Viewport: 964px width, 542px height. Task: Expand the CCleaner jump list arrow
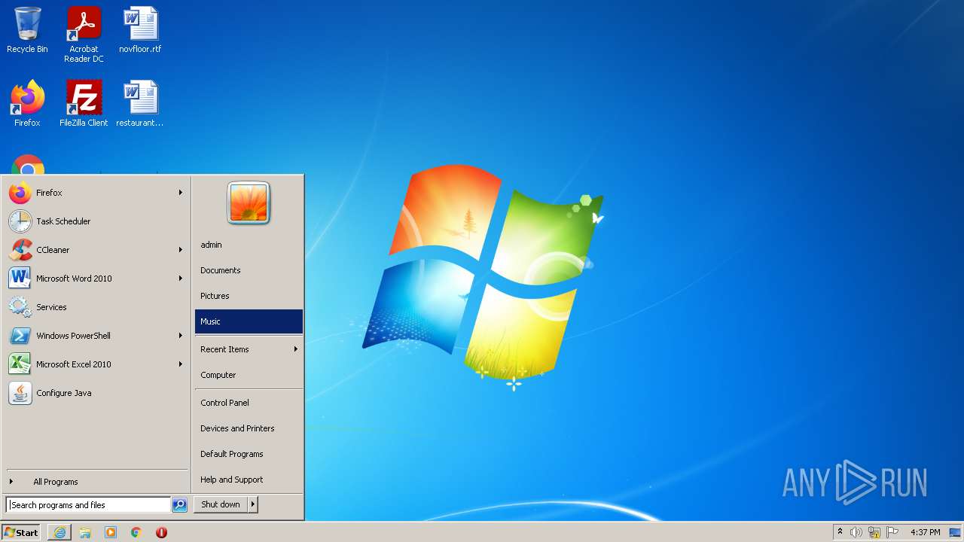tap(181, 250)
